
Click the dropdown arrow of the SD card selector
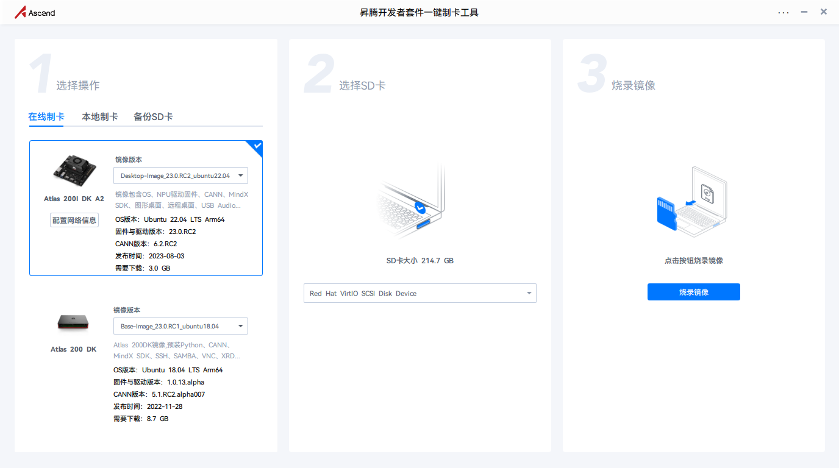(529, 293)
